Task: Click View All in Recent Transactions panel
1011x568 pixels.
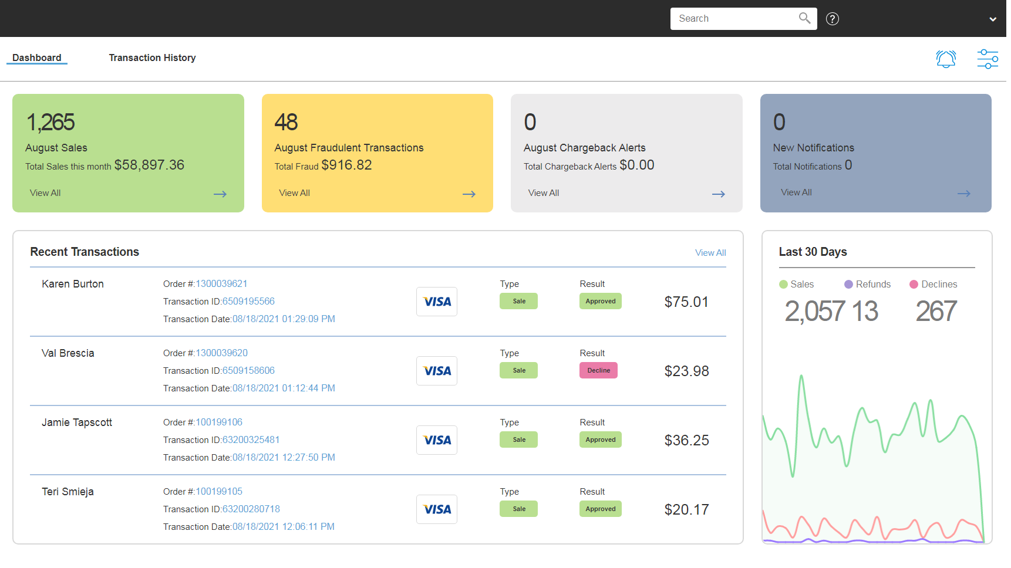Action: click(x=710, y=253)
